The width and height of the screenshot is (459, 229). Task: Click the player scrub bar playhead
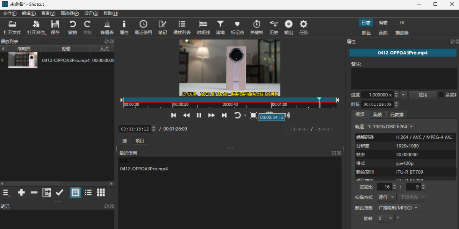(319, 100)
